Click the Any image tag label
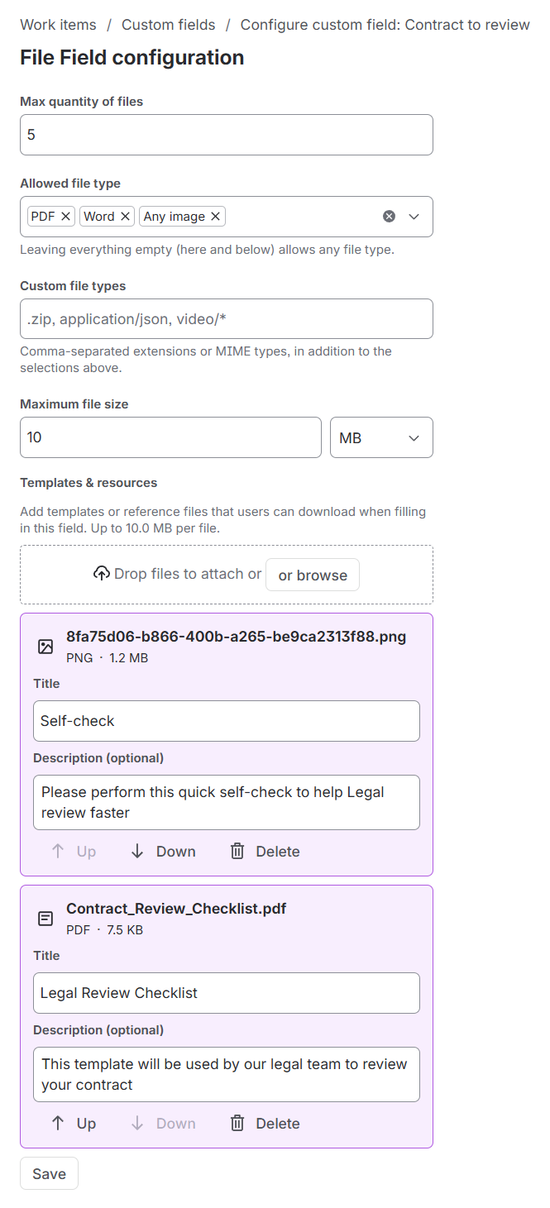This screenshot has height=1208, width=550. (x=174, y=217)
